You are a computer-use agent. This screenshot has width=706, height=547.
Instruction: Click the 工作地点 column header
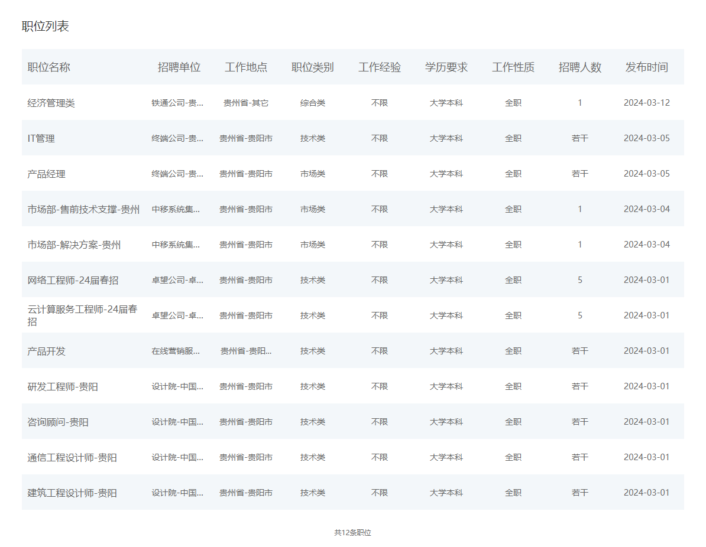pyautogui.click(x=246, y=67)
